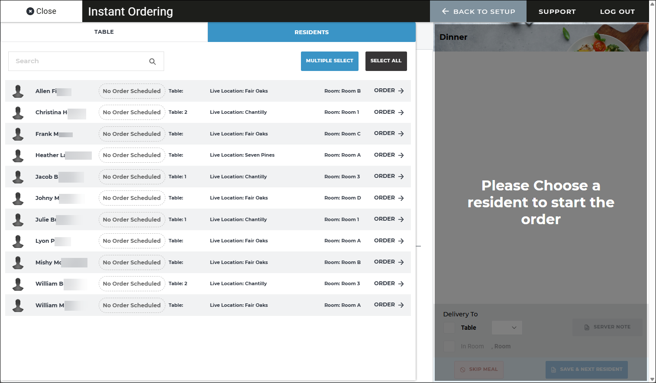Click Lyon's No Order Scheduled badge
656x383 pixels.
click(x=132, y=241)
